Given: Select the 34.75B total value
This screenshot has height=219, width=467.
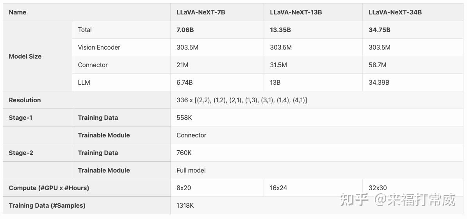Looking at the screenshot, I should tap(380, 30).
